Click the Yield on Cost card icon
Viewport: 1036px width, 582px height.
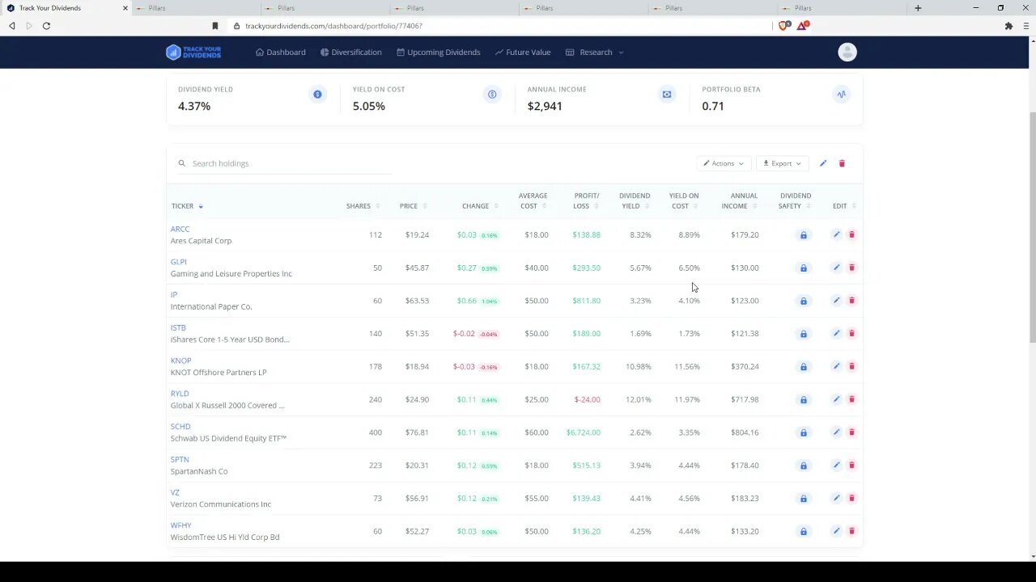492,95
